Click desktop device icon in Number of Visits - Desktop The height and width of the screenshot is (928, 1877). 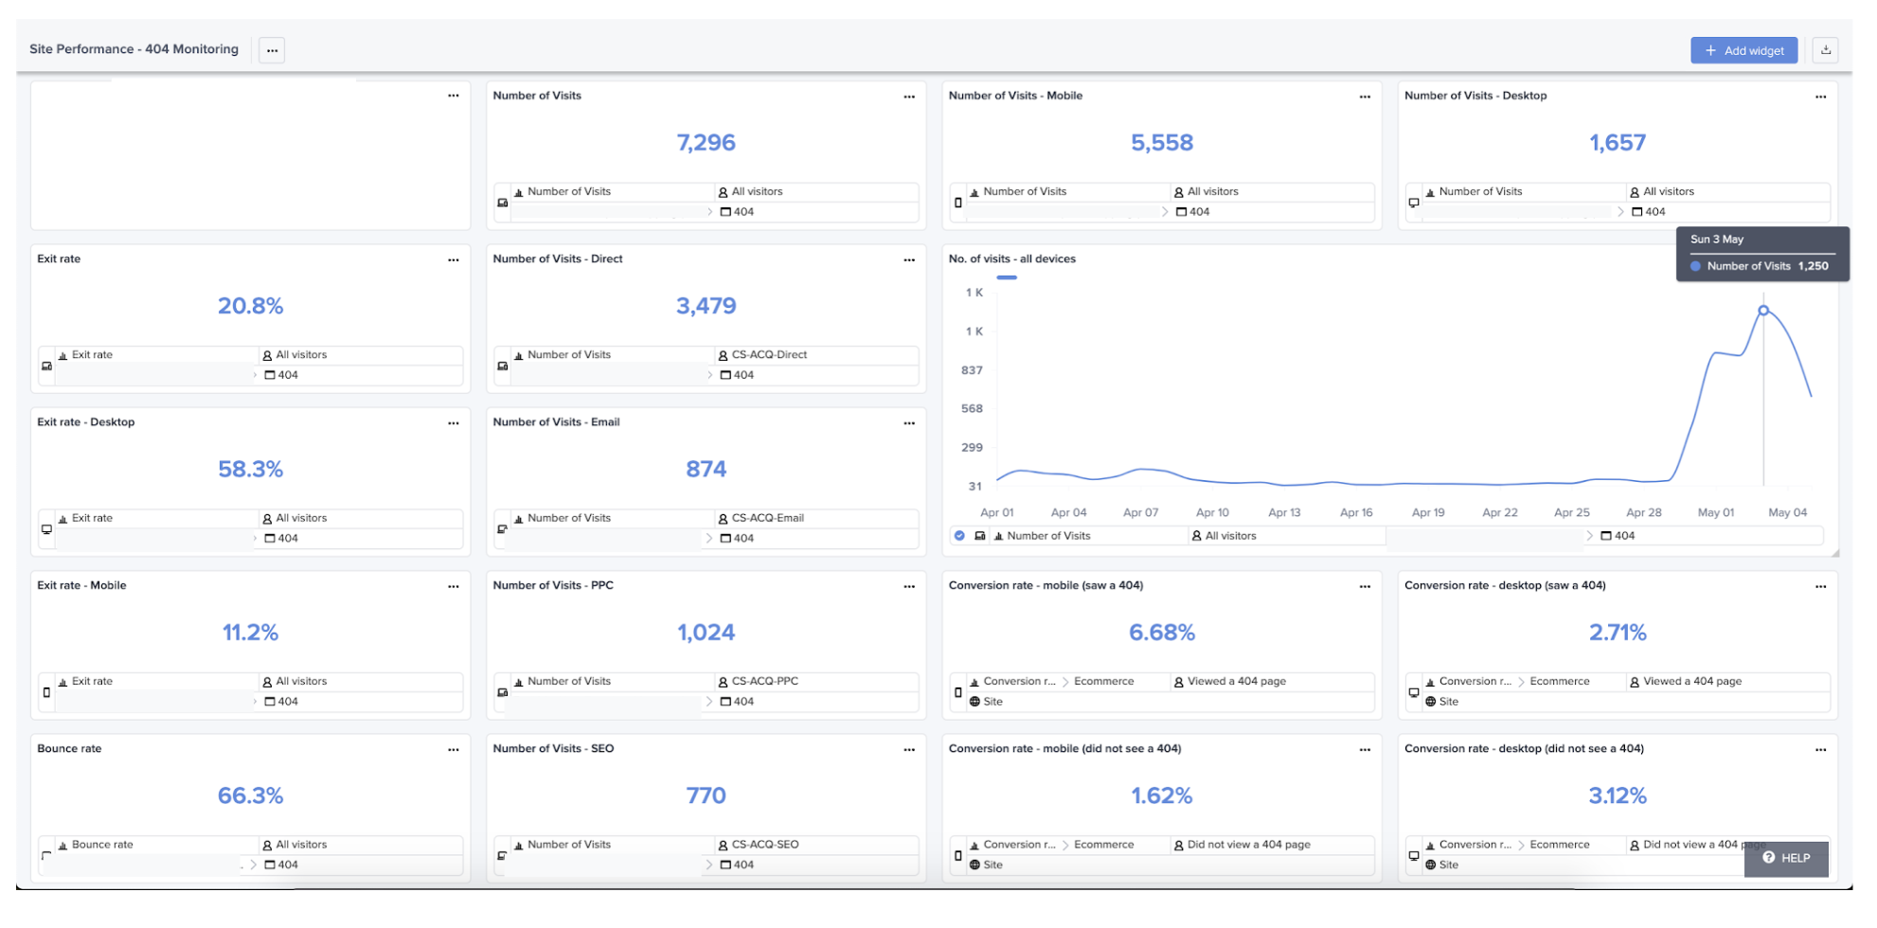[x=1414, y=203]
